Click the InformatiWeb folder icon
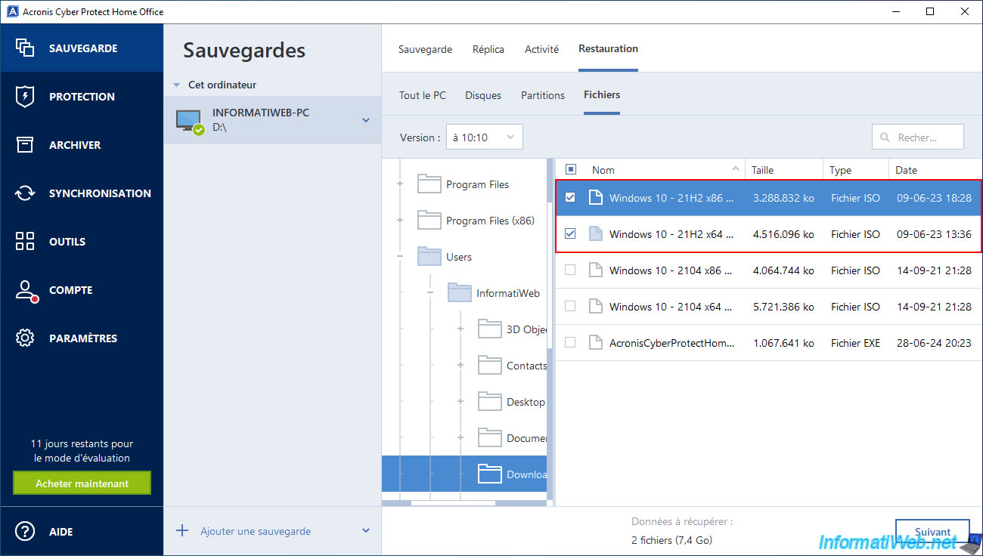Image resolution: width=983 pixels, height=556 pixels. click(x=459, y=292)
